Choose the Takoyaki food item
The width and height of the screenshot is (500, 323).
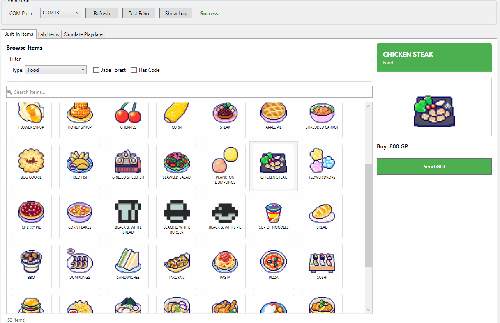(x=177, y=266)
